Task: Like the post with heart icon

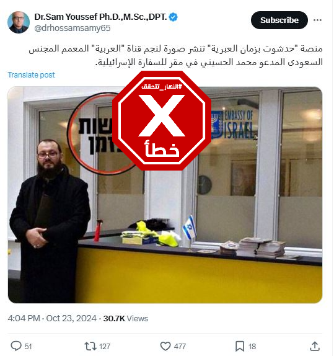Action: click(x=165, y=346)
